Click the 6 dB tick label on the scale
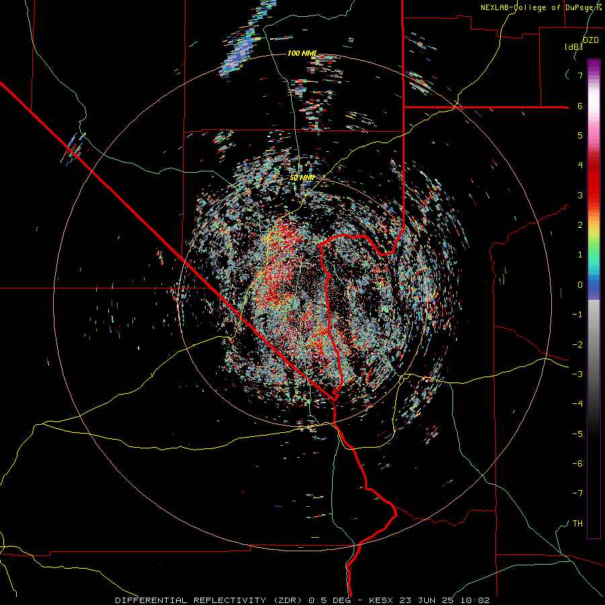Viewport: 605px width, 605px height. pos(580,106)
